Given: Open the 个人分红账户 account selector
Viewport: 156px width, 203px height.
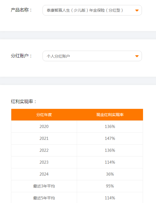Looking at the screenshot, I should [92, 56].
